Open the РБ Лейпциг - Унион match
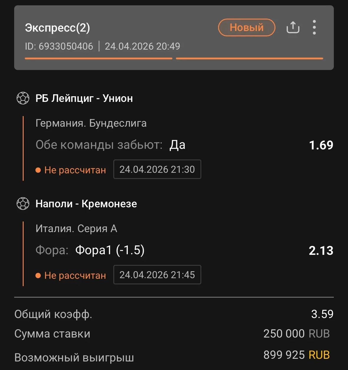The height and width of the screenshot is (370, 348). (84, 98)
